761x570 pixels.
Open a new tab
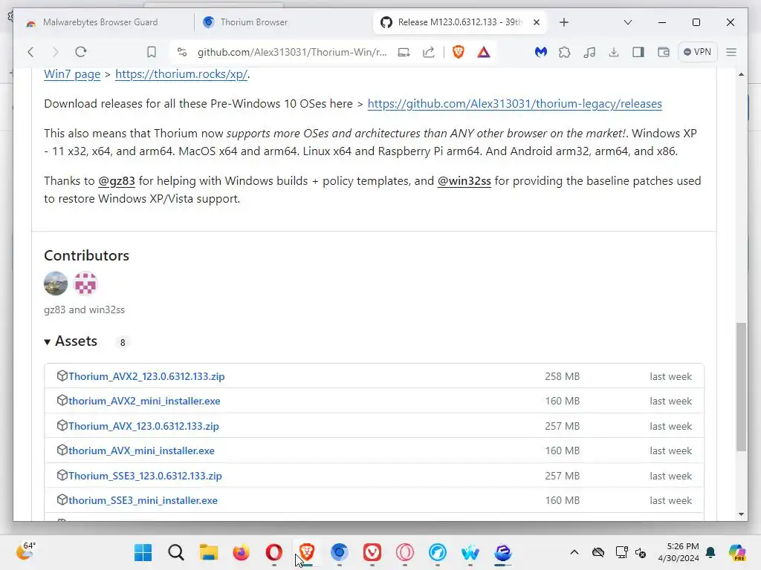coord(563,22)
